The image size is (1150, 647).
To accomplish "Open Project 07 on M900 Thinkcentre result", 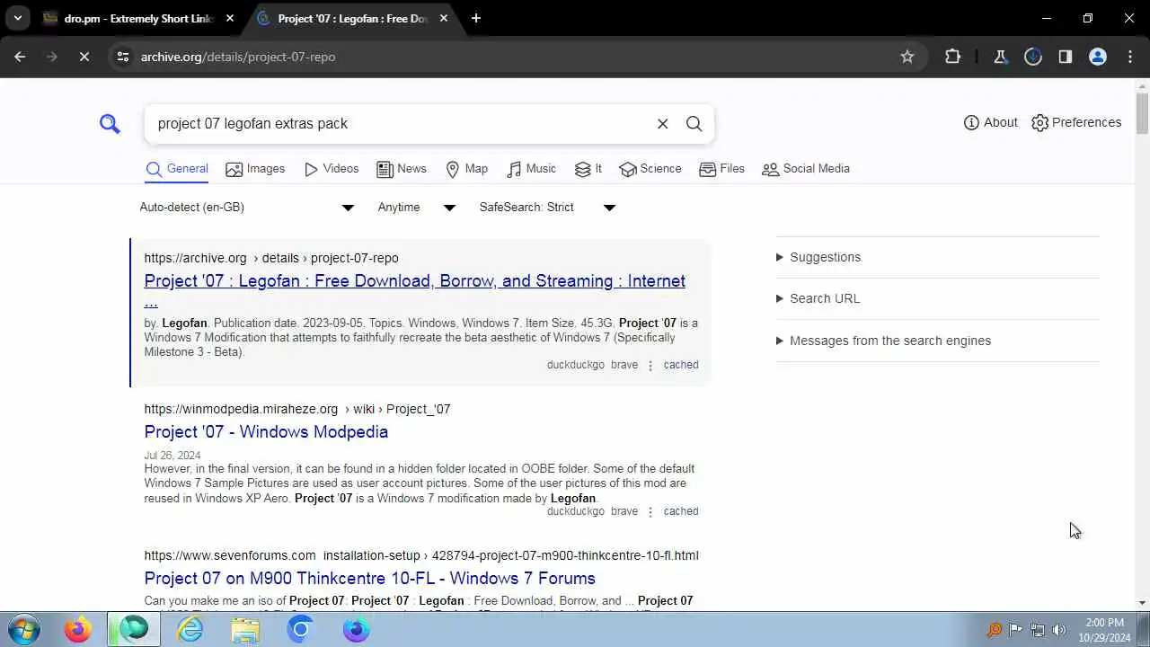I will (x=369, y=578).
